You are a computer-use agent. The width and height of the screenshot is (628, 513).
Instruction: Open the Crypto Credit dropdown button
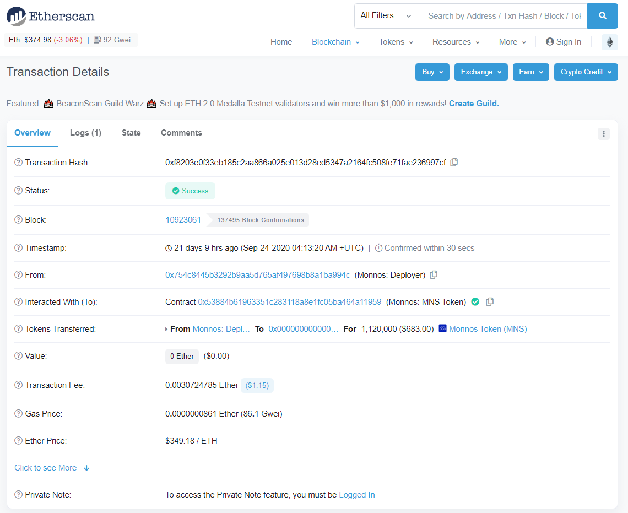click(x=586, y=72)
